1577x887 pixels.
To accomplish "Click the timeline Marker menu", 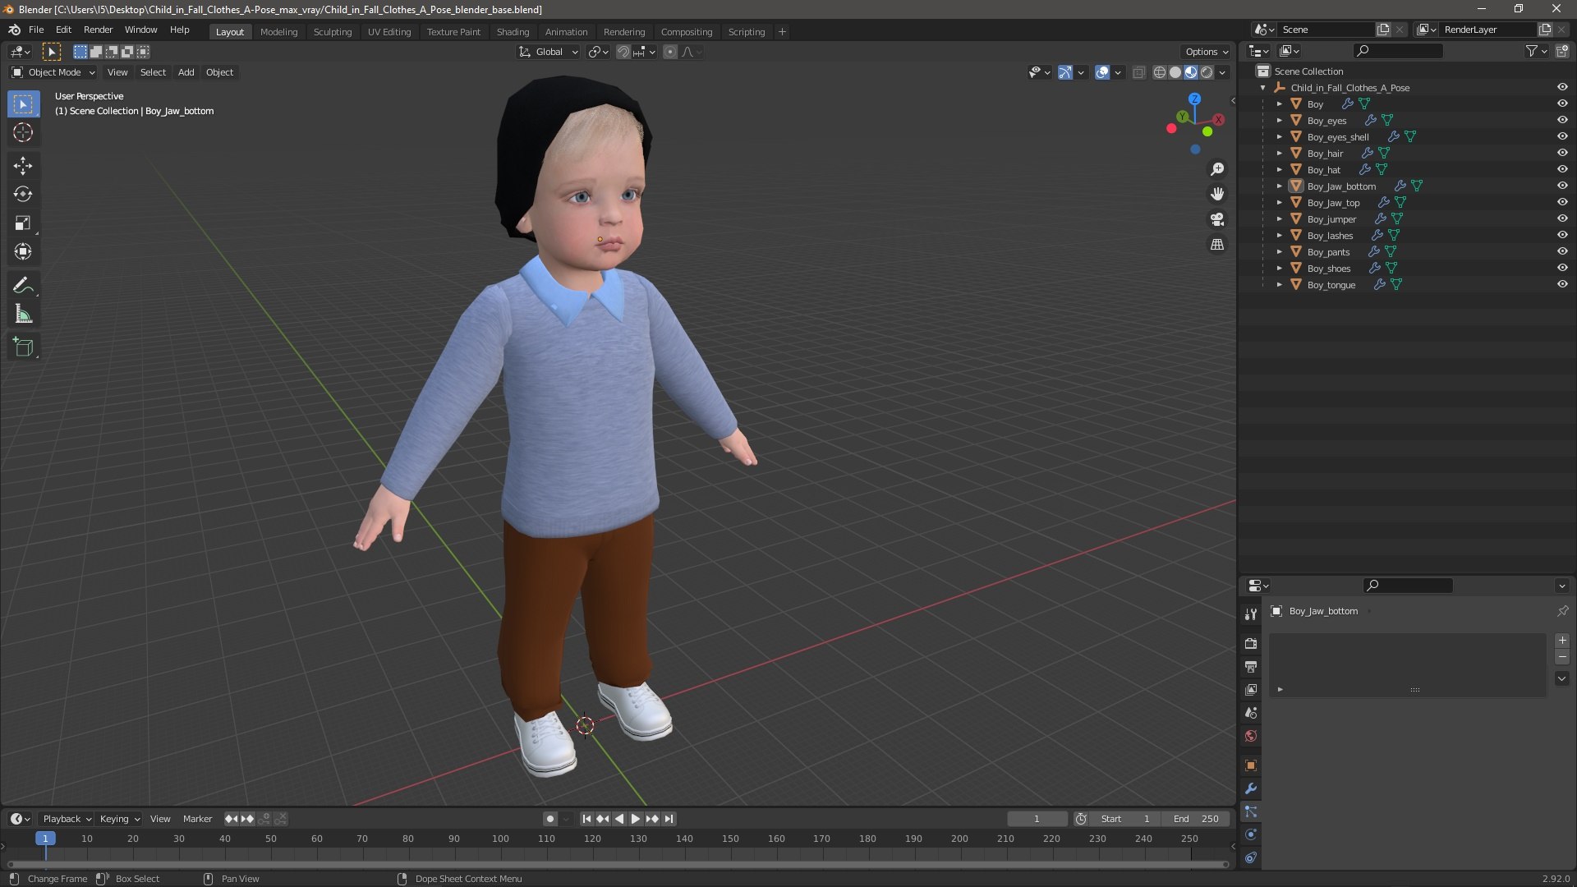I will (197, 819).
